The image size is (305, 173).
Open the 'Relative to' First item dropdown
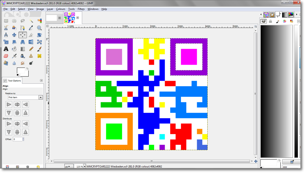[25, 97]
